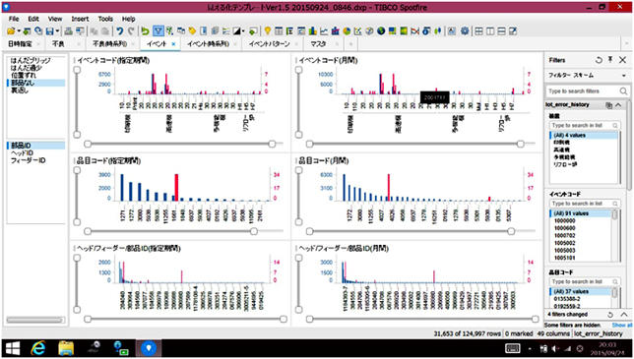Arrange visualizations side by side icon
634x359 pixels.
490,31
